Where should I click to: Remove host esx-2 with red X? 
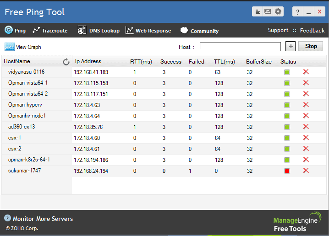[x=306, y=149]
